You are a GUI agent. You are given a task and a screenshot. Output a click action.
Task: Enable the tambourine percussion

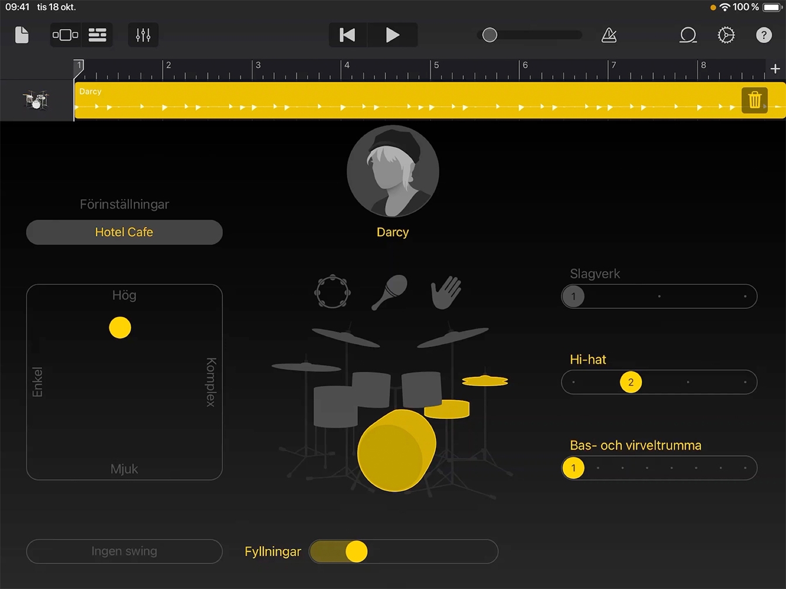[x=333, y=291]
